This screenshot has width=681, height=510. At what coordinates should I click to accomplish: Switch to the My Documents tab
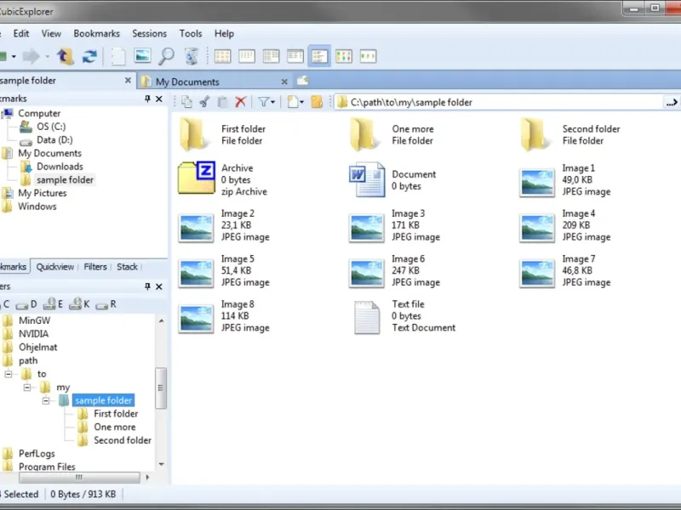coord(187,82)
